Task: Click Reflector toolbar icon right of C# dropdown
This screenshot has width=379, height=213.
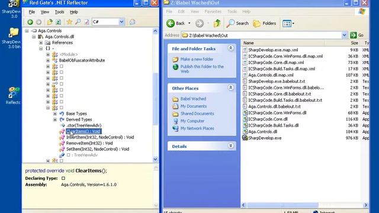Action: pyautogui.click(x=132, y=22)
